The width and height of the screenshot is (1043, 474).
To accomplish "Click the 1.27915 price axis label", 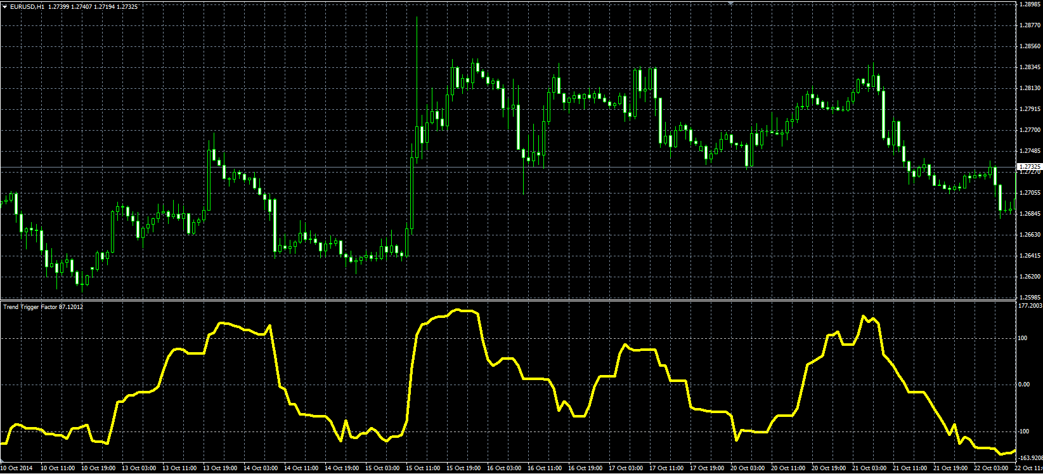I will click(1030, 109).
